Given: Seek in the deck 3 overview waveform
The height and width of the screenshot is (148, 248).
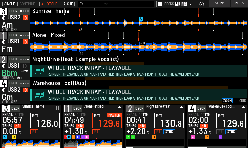Looking at the screenshot, I should point(31,143).
